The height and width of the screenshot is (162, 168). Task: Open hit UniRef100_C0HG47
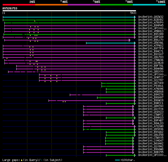click(151, 141)
